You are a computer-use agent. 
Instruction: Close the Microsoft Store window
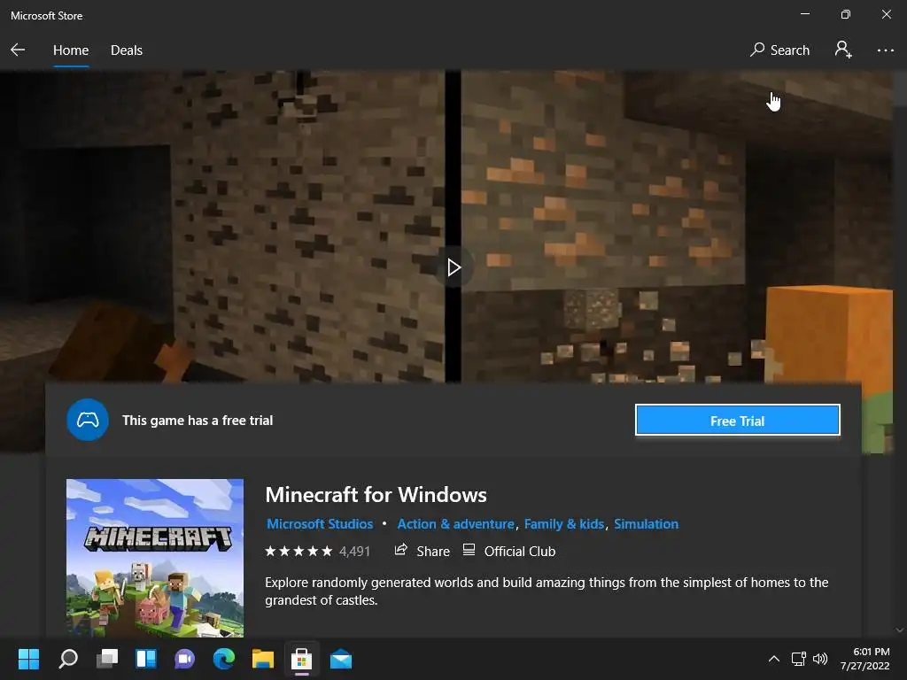click(886, 14)
